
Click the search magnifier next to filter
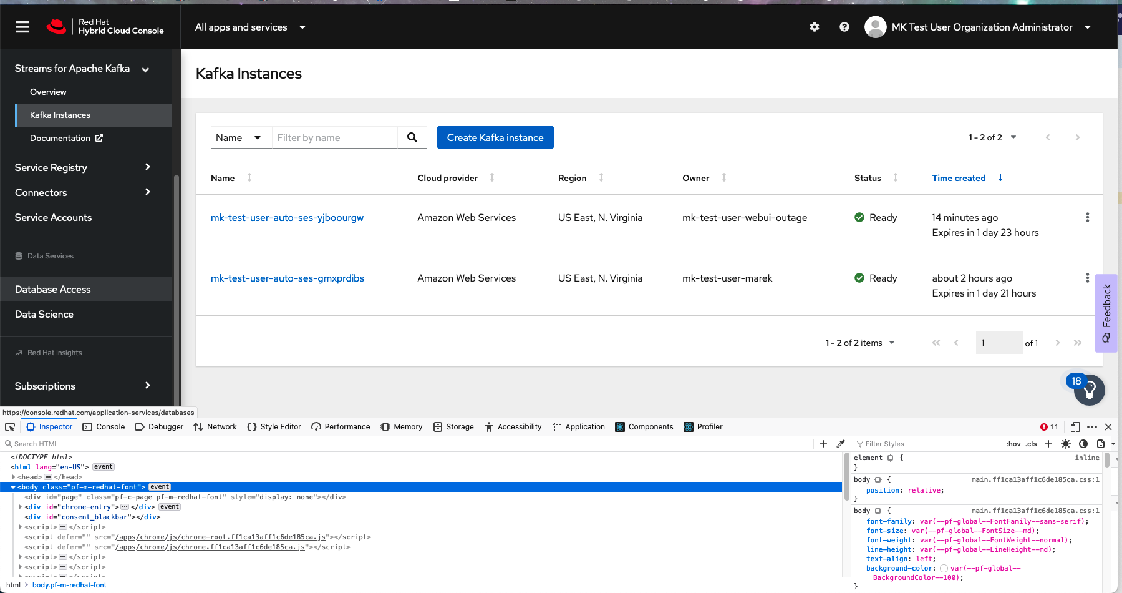[412, 137]
